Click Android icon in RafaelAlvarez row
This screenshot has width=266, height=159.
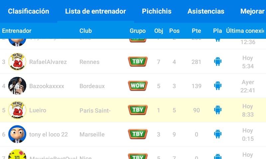218,61
